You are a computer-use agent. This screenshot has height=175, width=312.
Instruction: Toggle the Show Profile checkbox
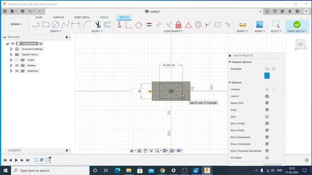[x=267, y=123]
